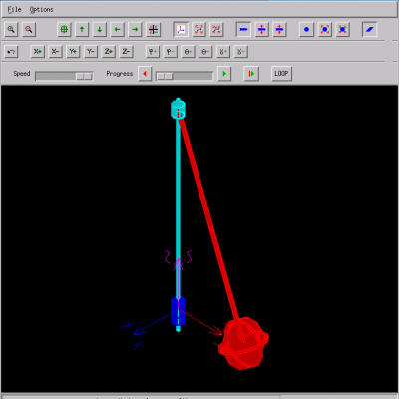The image size is (399, 399).
Task: Toggle the blue line display mode
Action: 243,30
